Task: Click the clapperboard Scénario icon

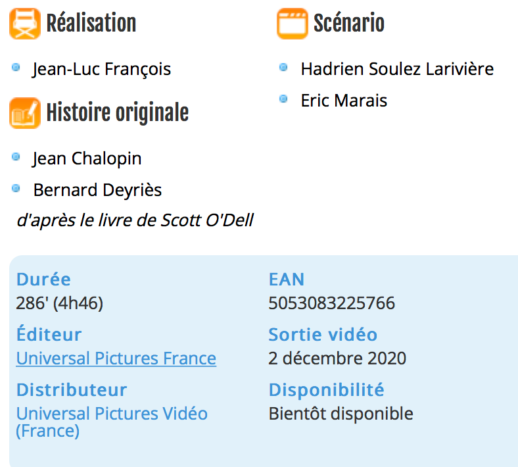Action: 293,24
